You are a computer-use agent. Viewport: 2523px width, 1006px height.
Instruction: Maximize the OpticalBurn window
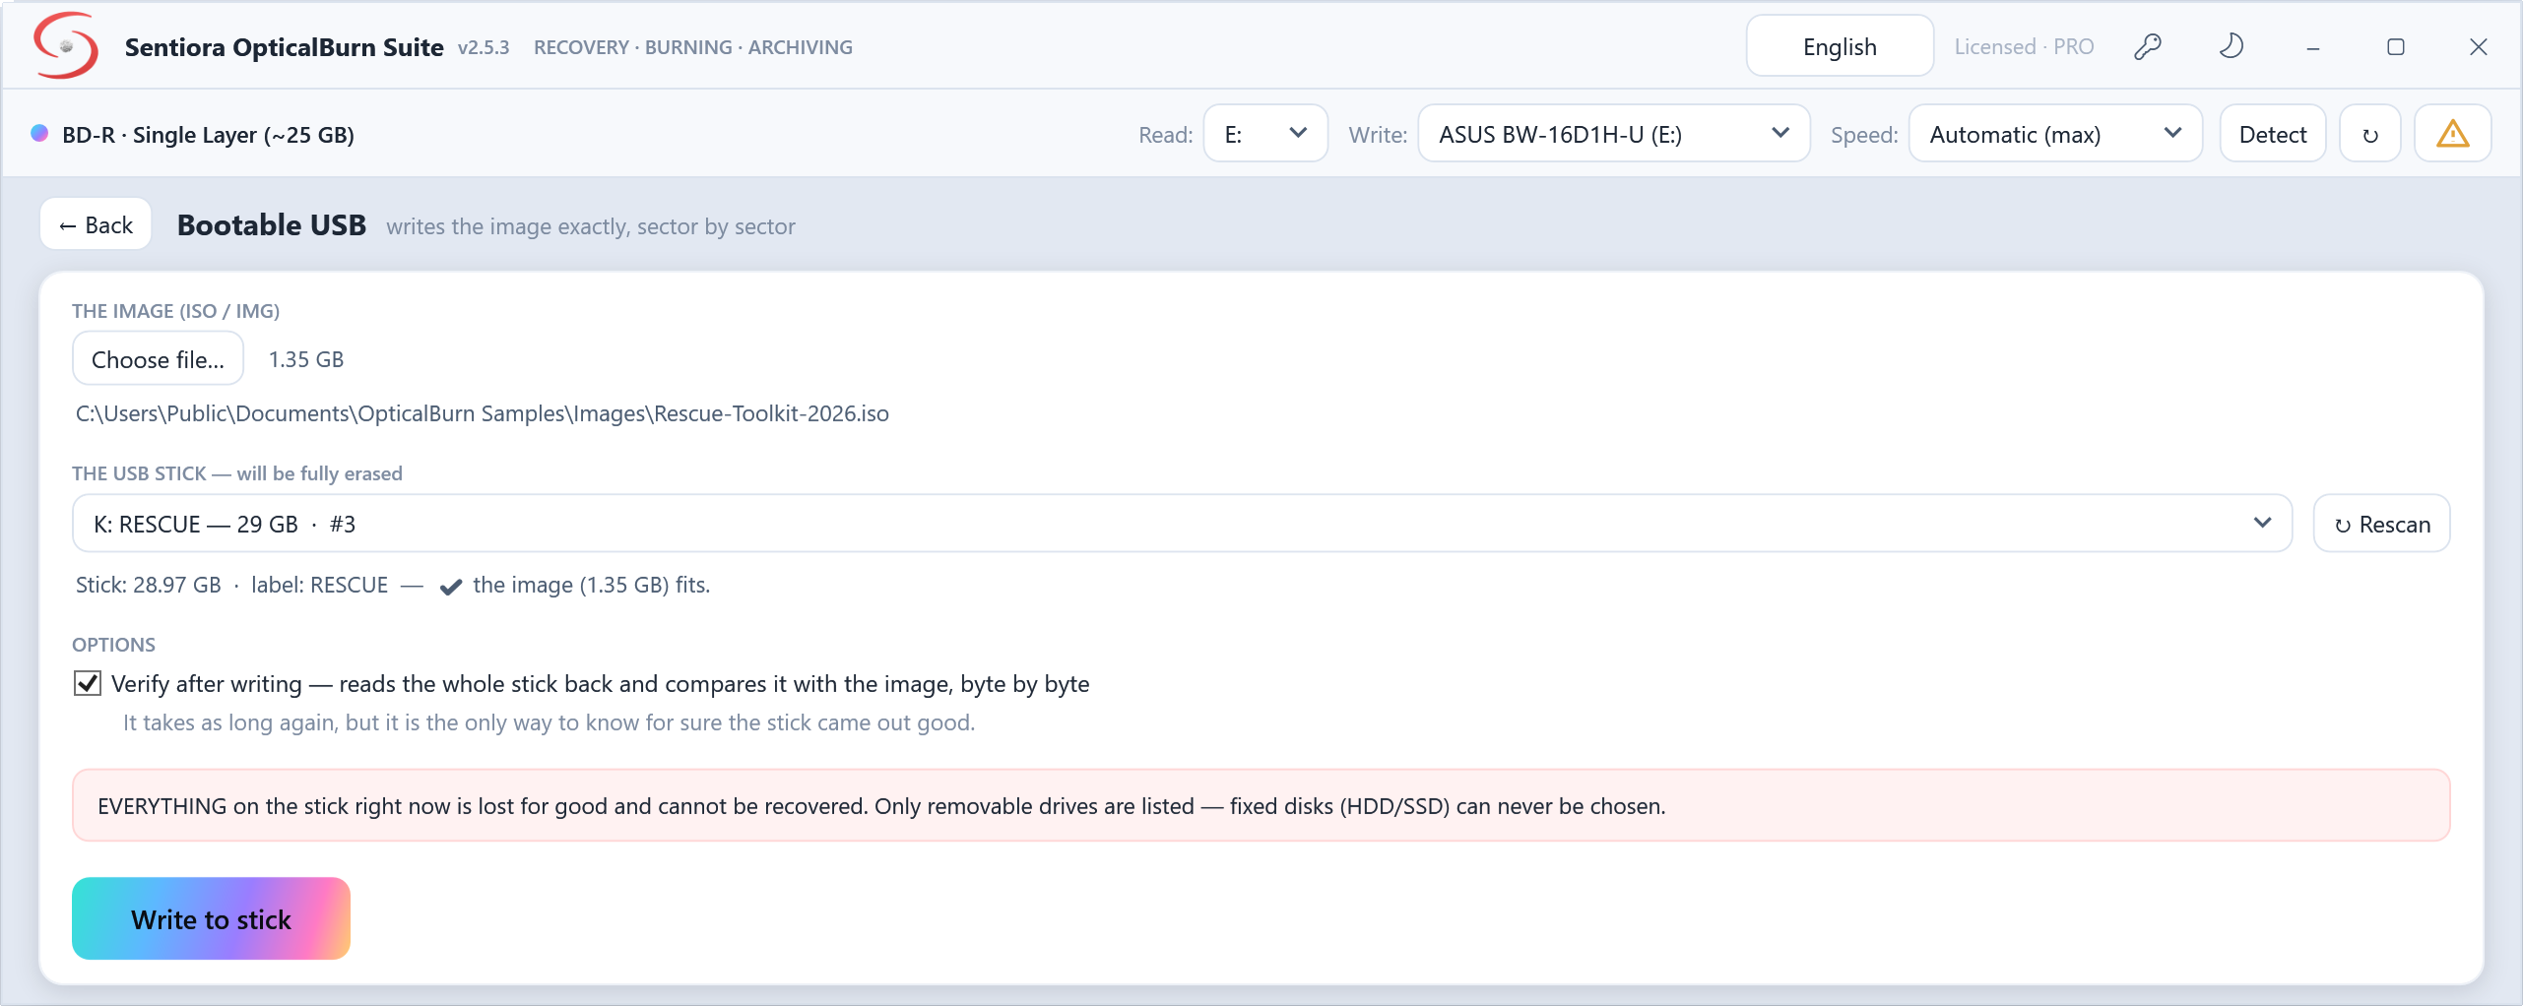point(2396,47)
